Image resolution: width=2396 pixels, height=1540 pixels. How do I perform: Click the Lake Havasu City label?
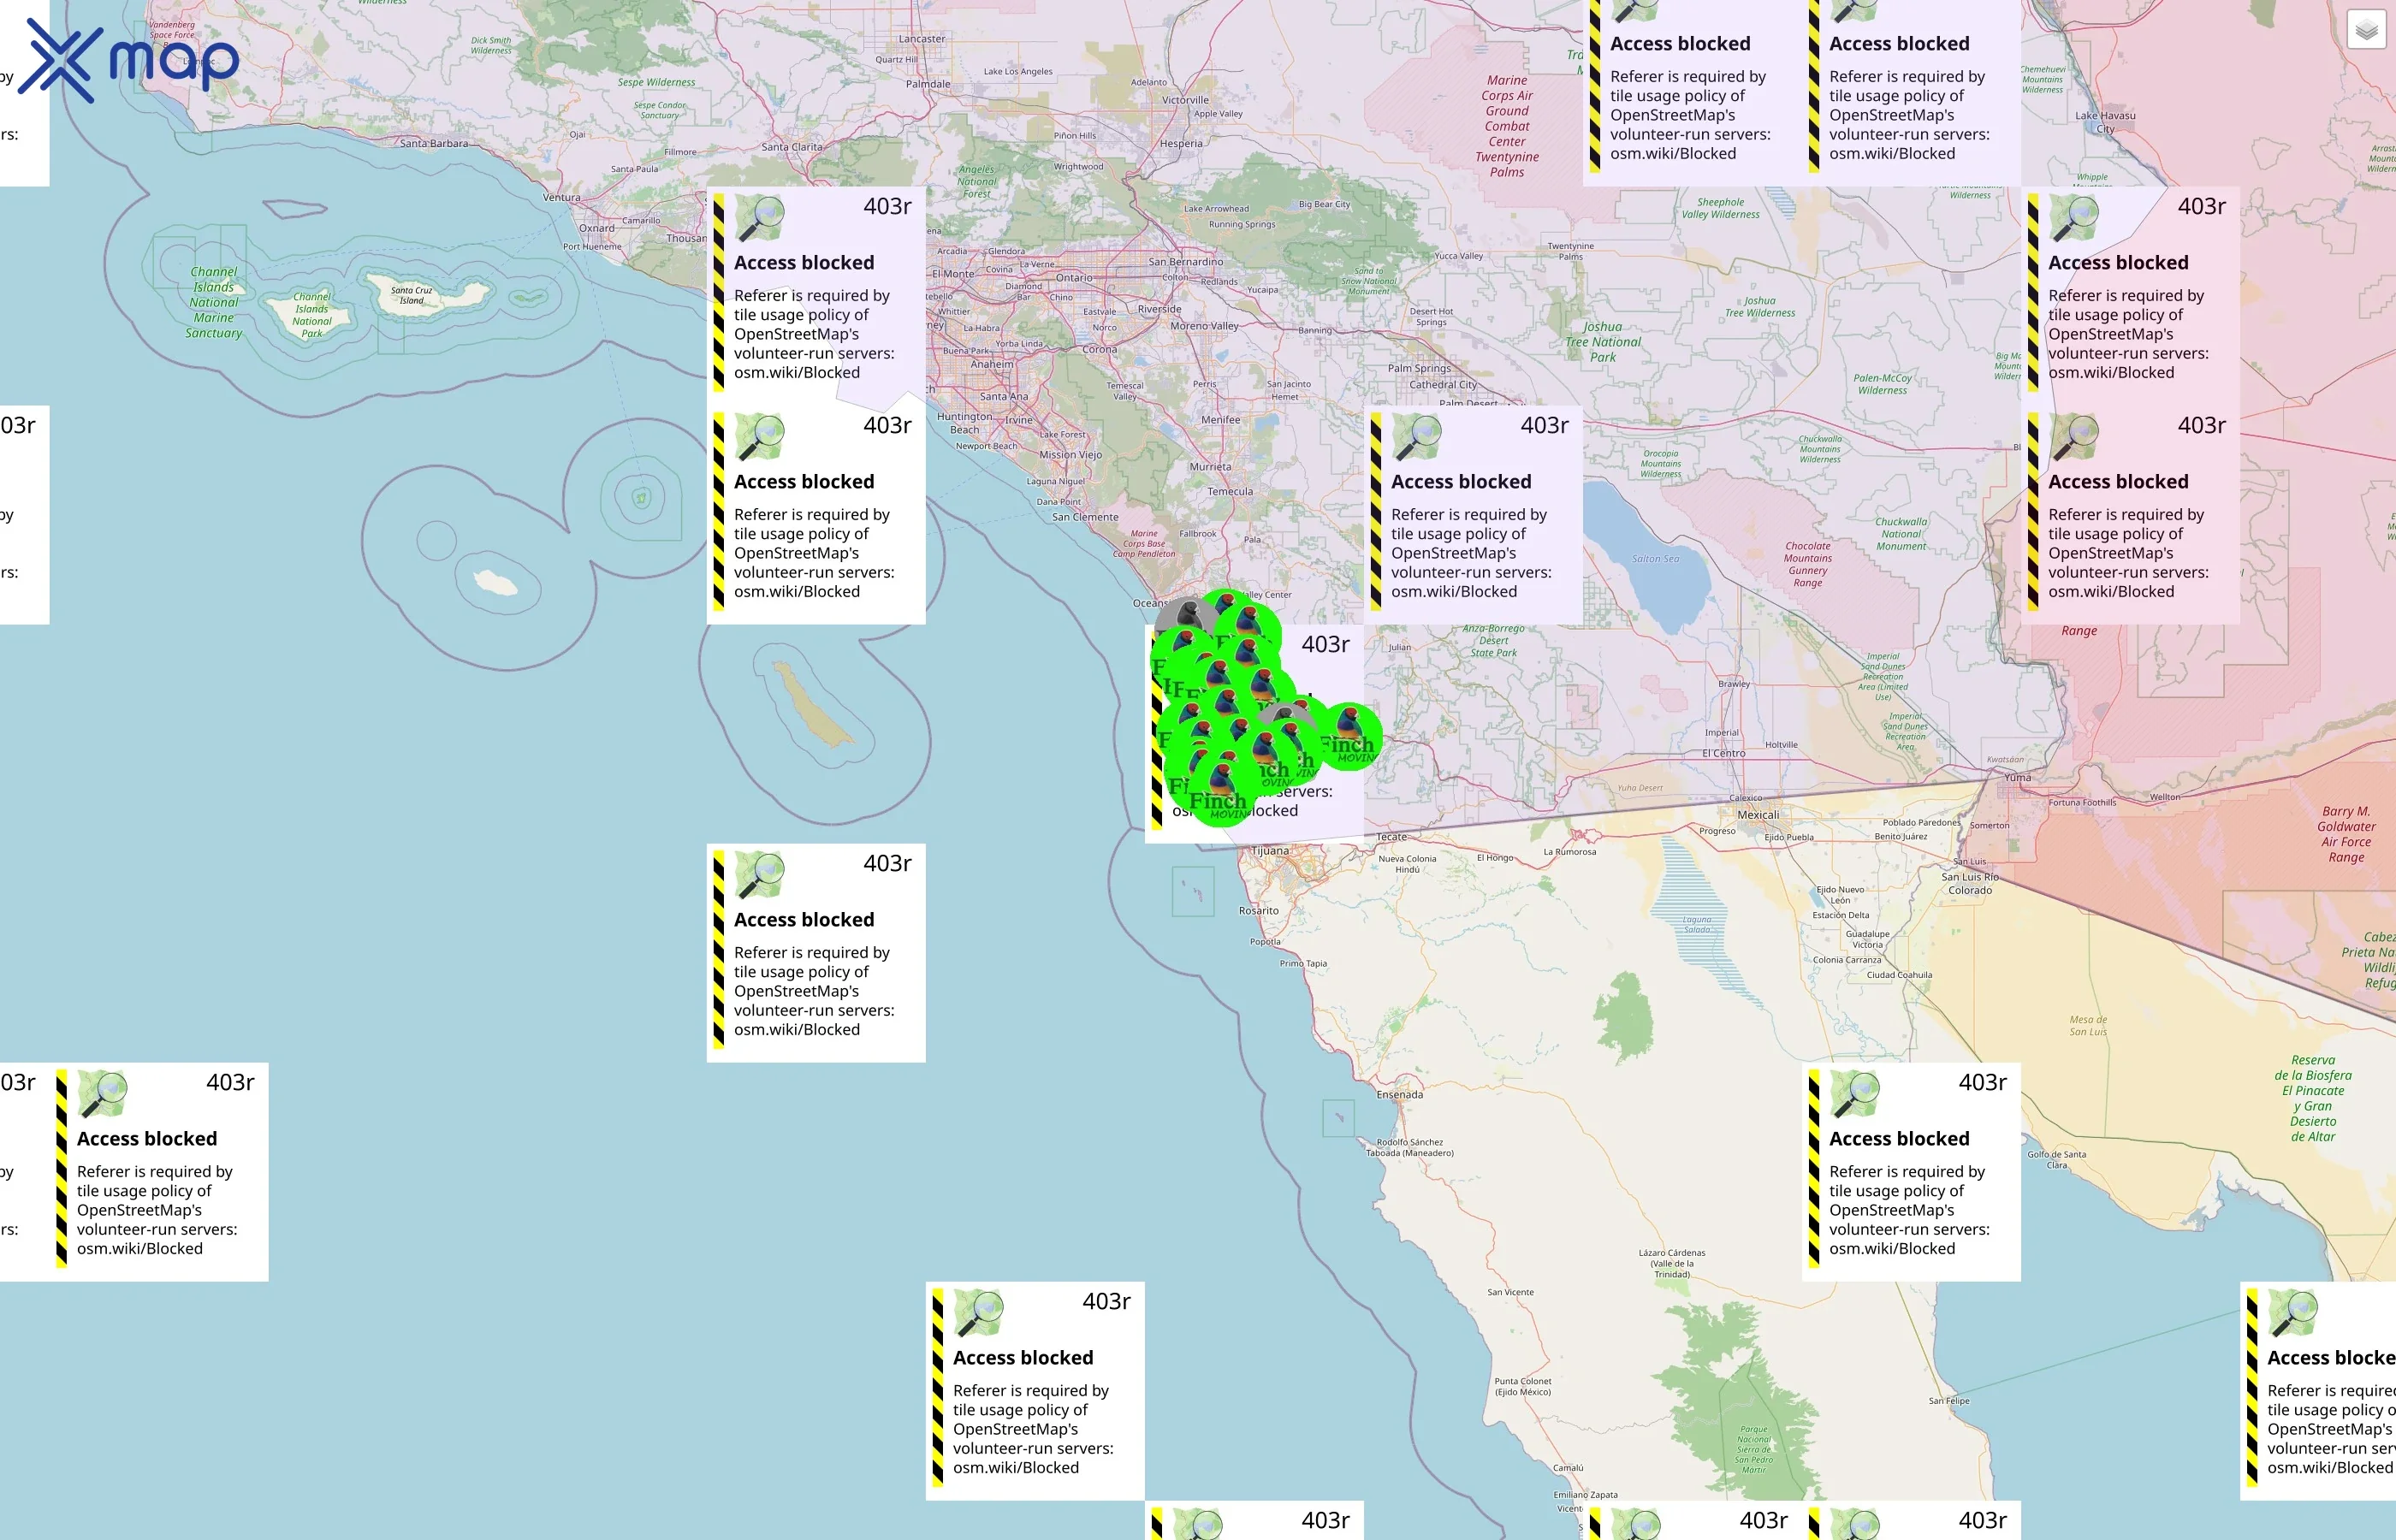click(x=2105, y=122)
